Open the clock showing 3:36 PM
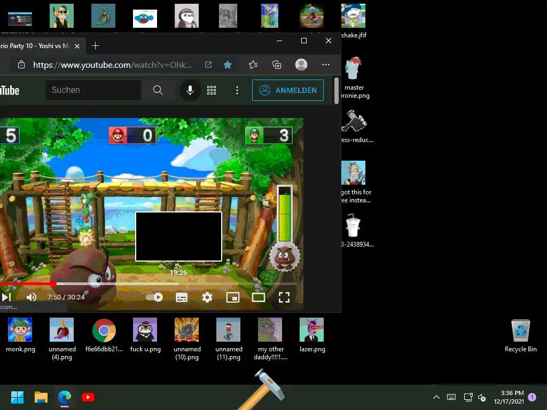 coord(509,397)
